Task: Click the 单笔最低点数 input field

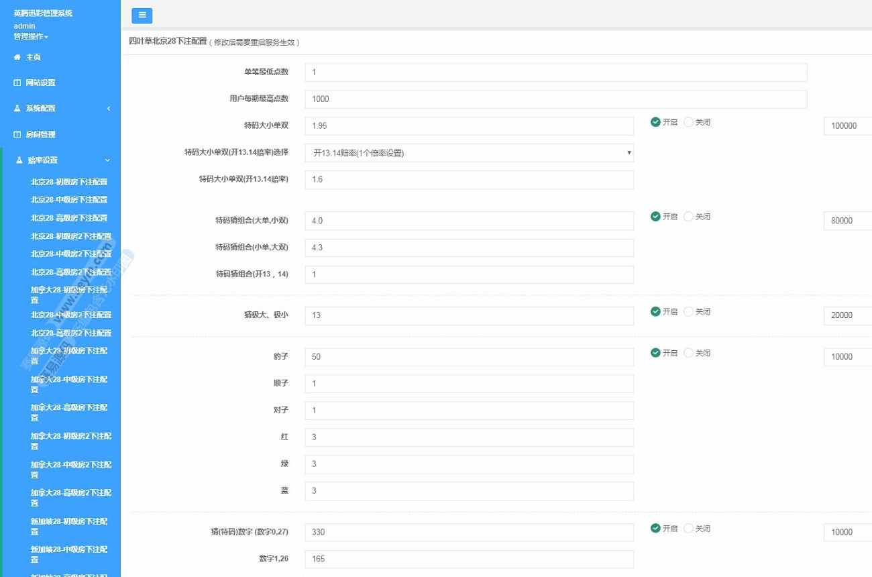Action: [x=555, y=72]
